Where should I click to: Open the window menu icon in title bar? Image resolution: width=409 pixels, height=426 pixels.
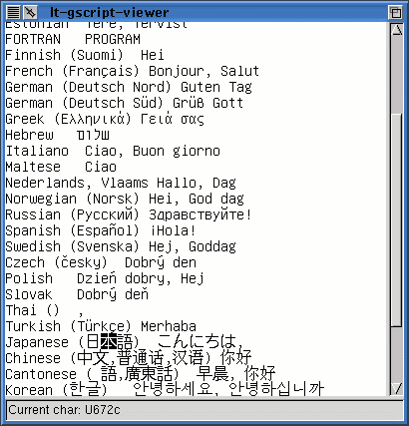pyautogui.click(x=13, y=13)
